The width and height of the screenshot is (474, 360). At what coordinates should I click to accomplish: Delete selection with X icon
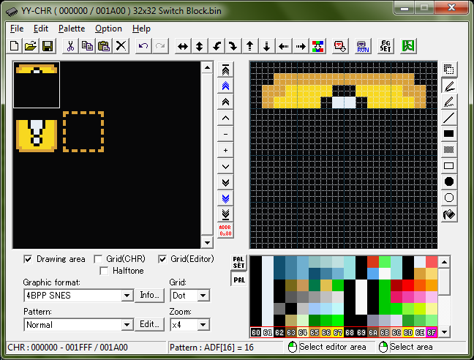121,46
